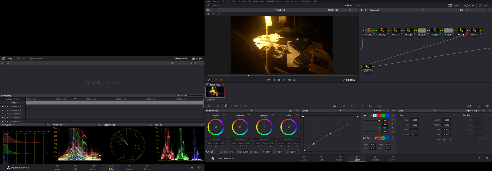Open the Stereoscopic 3D palette
The height and width of the screenshot is (171, 492).
pos(478,106)
